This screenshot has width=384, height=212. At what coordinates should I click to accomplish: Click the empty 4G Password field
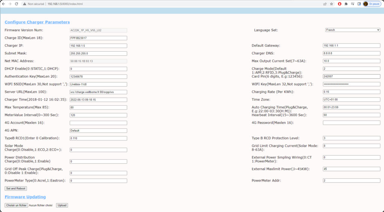pyautogui.click(x=351, y=123)
